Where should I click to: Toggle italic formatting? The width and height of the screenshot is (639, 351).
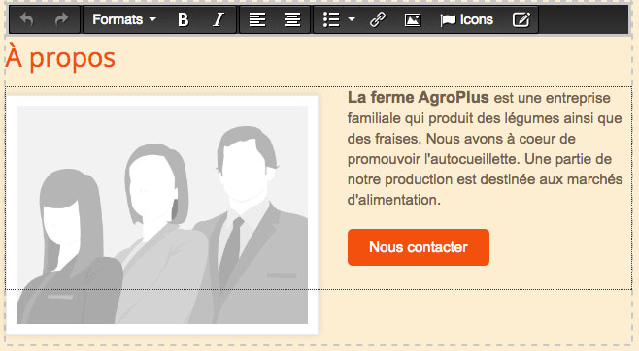pyautogui.click(x=219, y=19)
